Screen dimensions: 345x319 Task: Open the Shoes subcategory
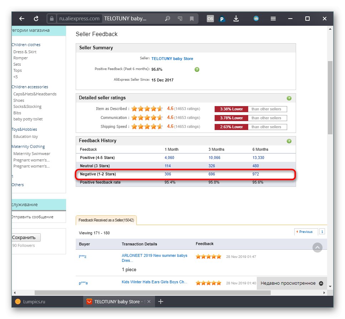click(19, 100)
